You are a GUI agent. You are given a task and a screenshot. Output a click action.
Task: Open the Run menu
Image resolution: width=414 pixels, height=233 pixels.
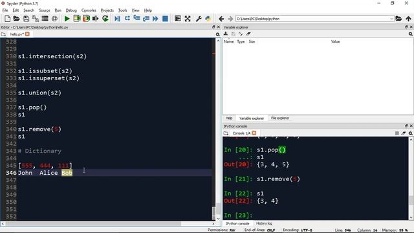(58, 10)
